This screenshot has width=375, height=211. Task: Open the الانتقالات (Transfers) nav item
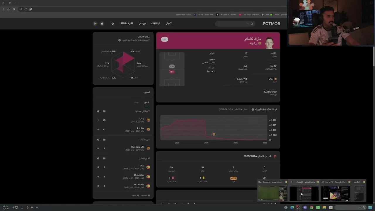pyautogui.click(x=156, y=23)
